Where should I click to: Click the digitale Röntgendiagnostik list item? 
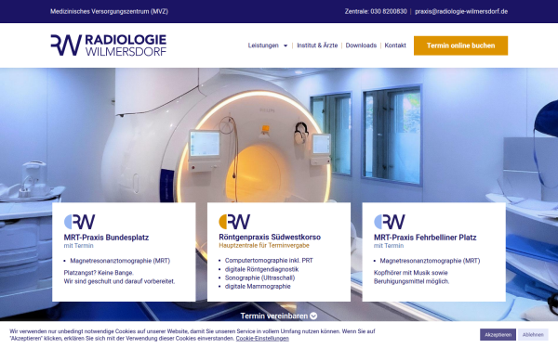(x=261, y=269)
